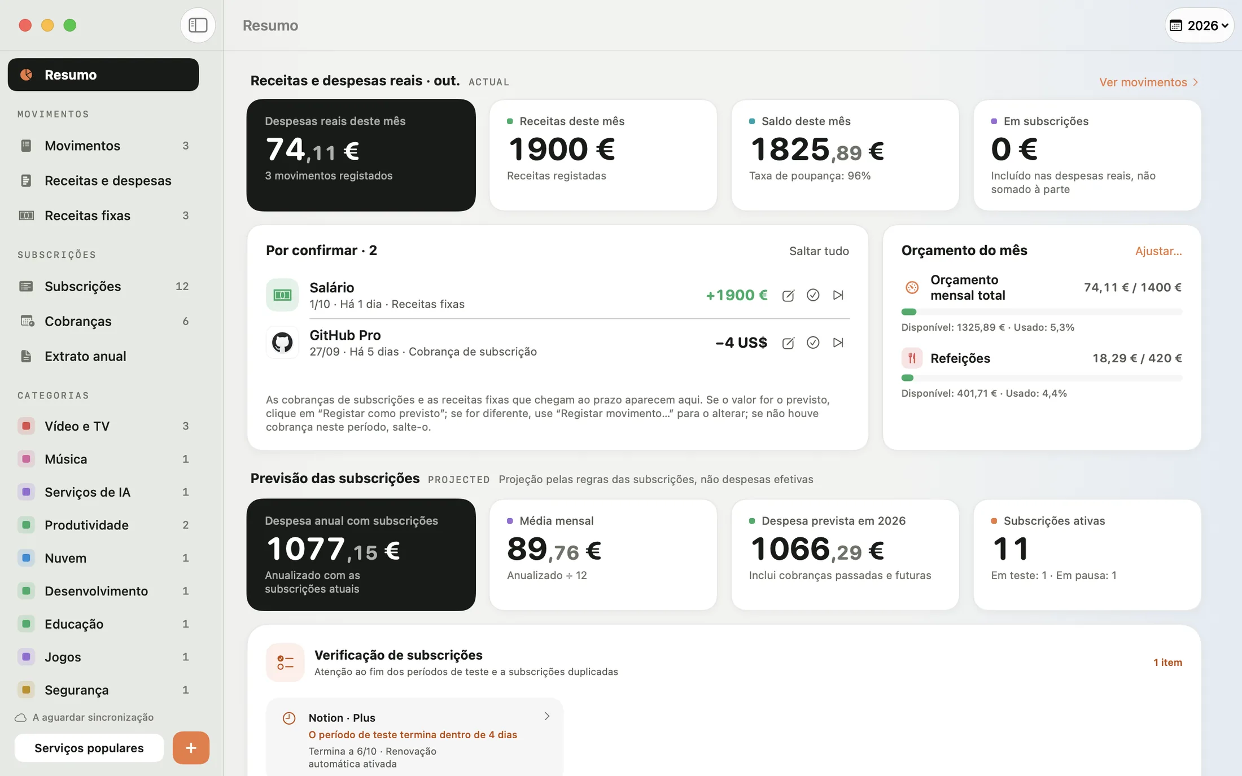Open Movimentos in the sidebar
This screenshot has height=776, width=1242.
click(103, 146)
